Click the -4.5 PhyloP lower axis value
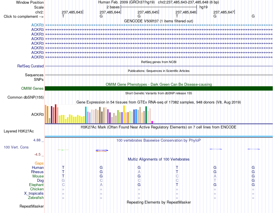 click(37, 155)
